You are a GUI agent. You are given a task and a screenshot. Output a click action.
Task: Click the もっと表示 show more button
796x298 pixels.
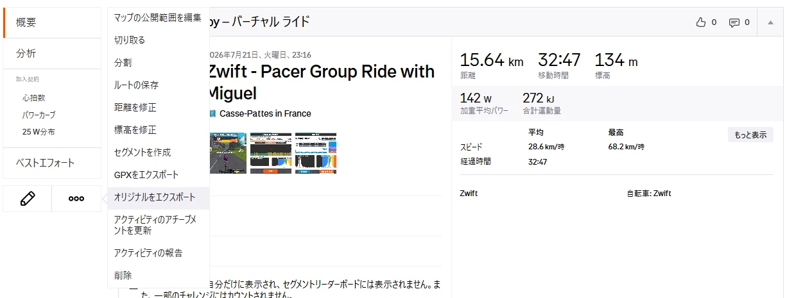click(x=750, y=135)
